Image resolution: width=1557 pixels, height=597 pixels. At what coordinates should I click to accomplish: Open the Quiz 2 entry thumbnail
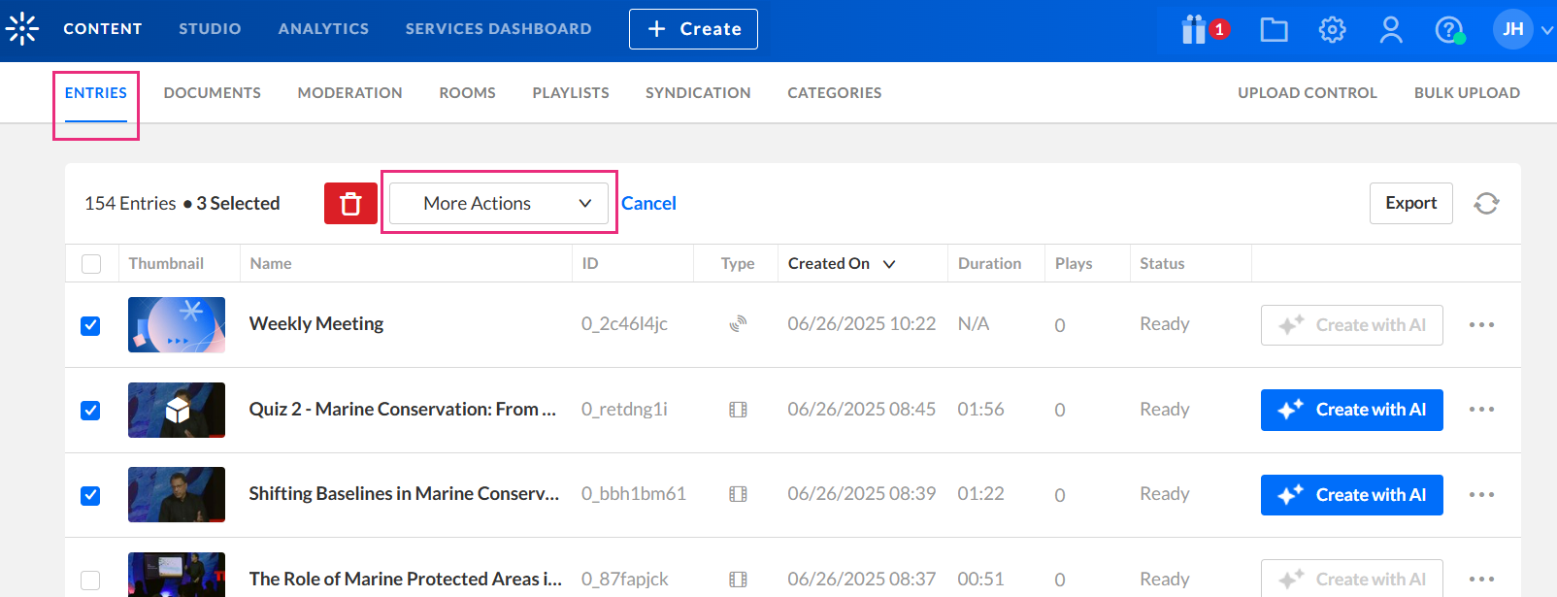click(177, 410)
